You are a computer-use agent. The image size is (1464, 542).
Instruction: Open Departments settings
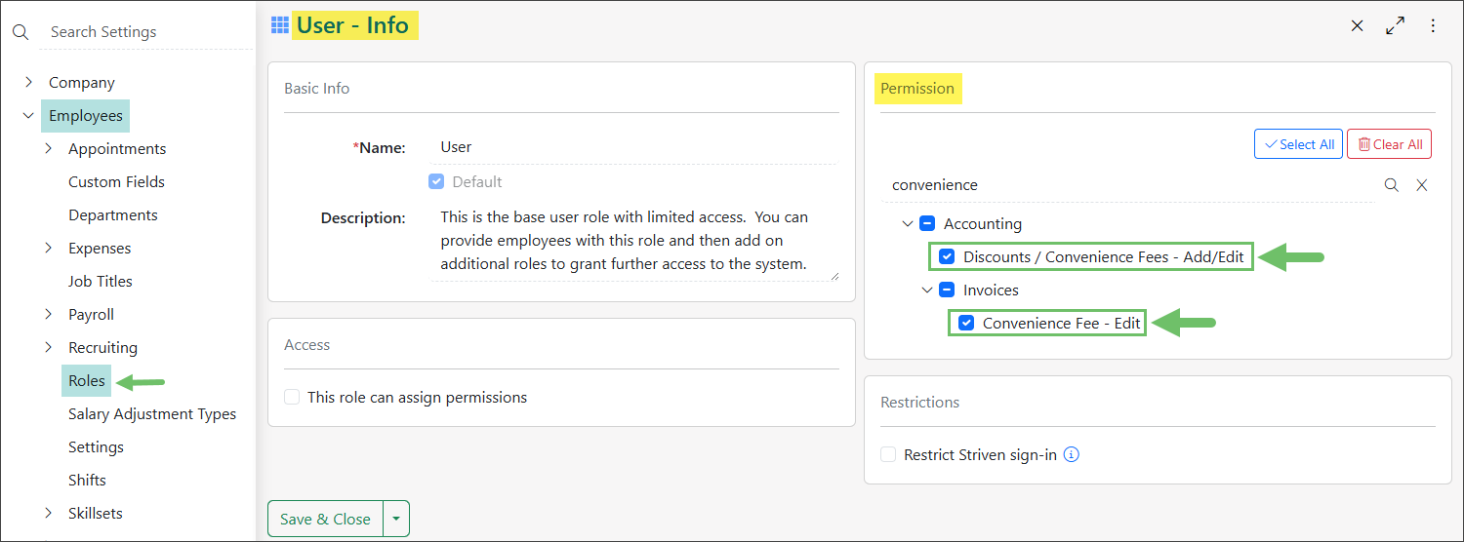(113, 214)
